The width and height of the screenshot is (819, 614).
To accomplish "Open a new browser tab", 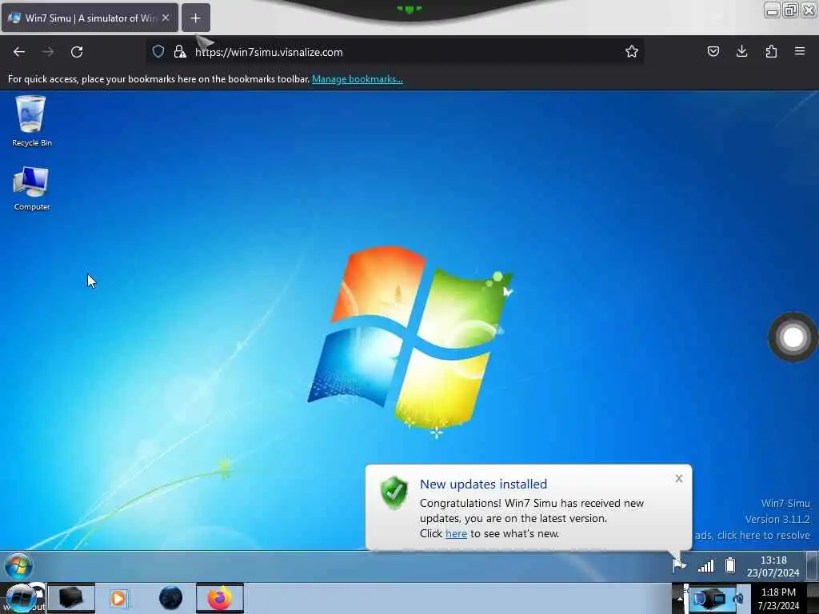I will coord(195,18).
